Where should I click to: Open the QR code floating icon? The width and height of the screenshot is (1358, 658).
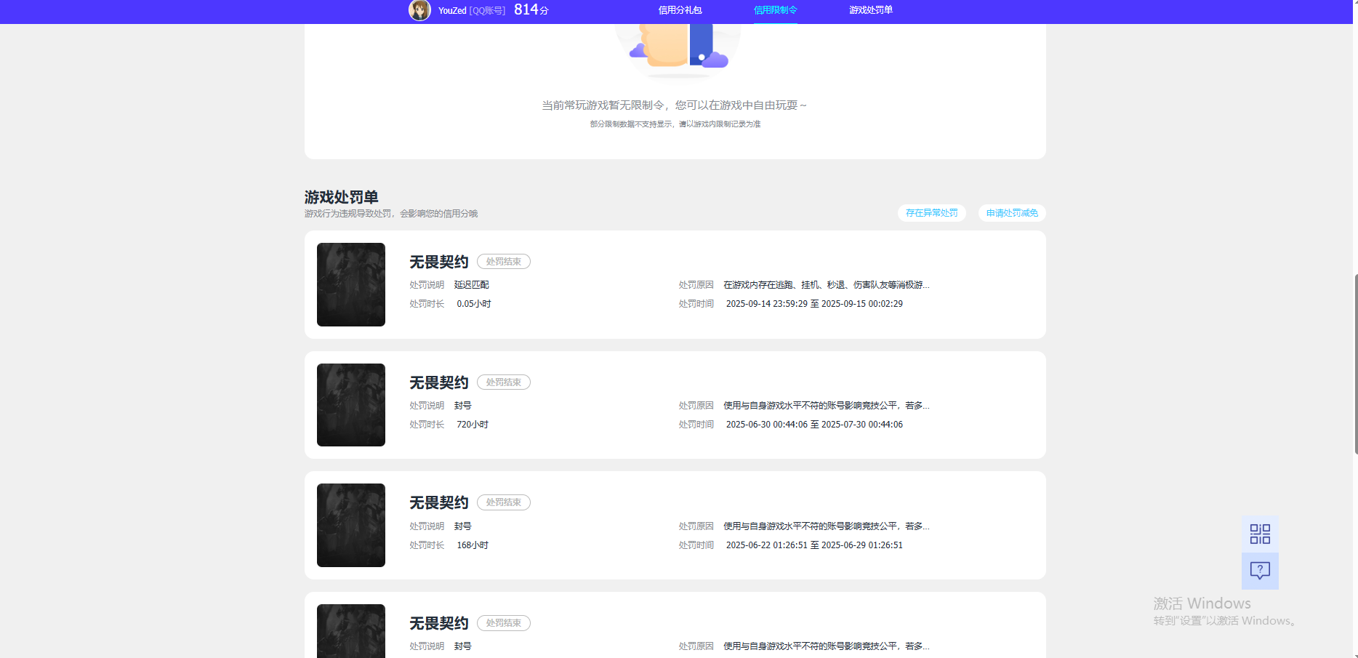pos(1260,534)
